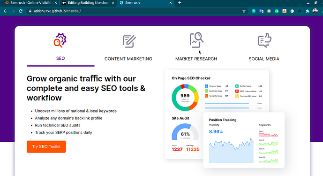The width and height of the screenshot is (323, 176).
Task: Click the 61% site audit gauge
Action: pyautogui.click(x=185, y=132)
